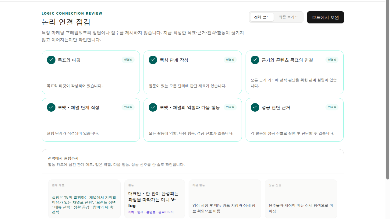390x219 pixels.
Task: Click check icon on 포맷·채널 단계 작성 card
Action: (51, 107)
